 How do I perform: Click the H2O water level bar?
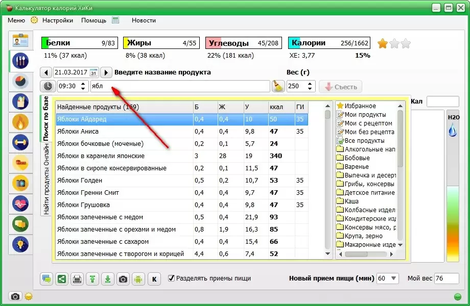point(453,204)
